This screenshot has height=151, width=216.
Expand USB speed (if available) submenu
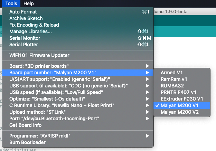coord(78,92)
